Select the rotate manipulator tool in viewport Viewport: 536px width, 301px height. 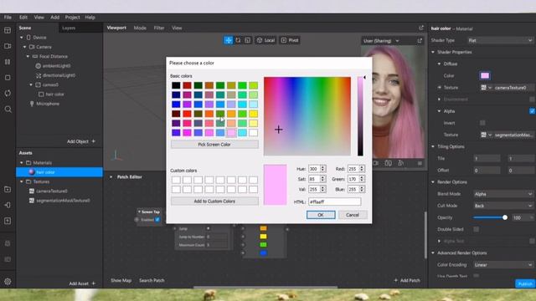238,40
